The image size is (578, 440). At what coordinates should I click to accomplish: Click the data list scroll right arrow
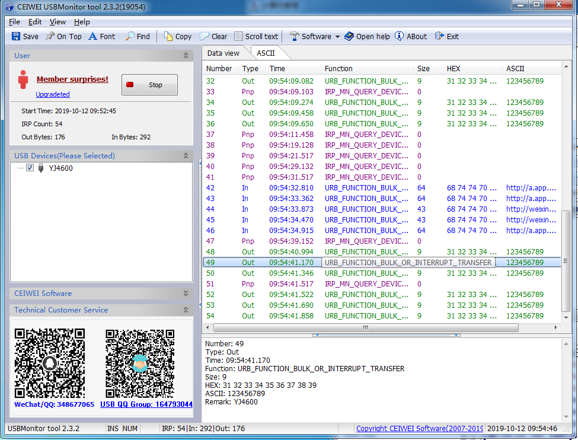click(x=556, y=327)
